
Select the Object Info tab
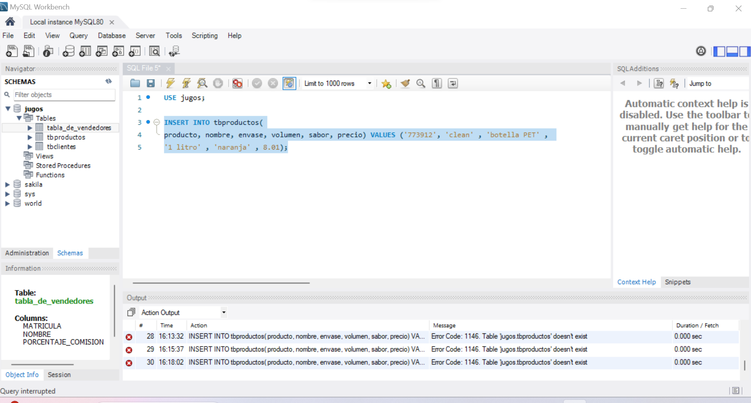(22, 375)
